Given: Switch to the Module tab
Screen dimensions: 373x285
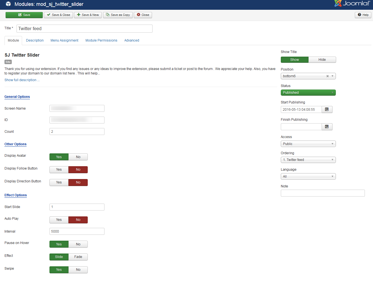Looking at the screenshot, I should click(13, 40).
